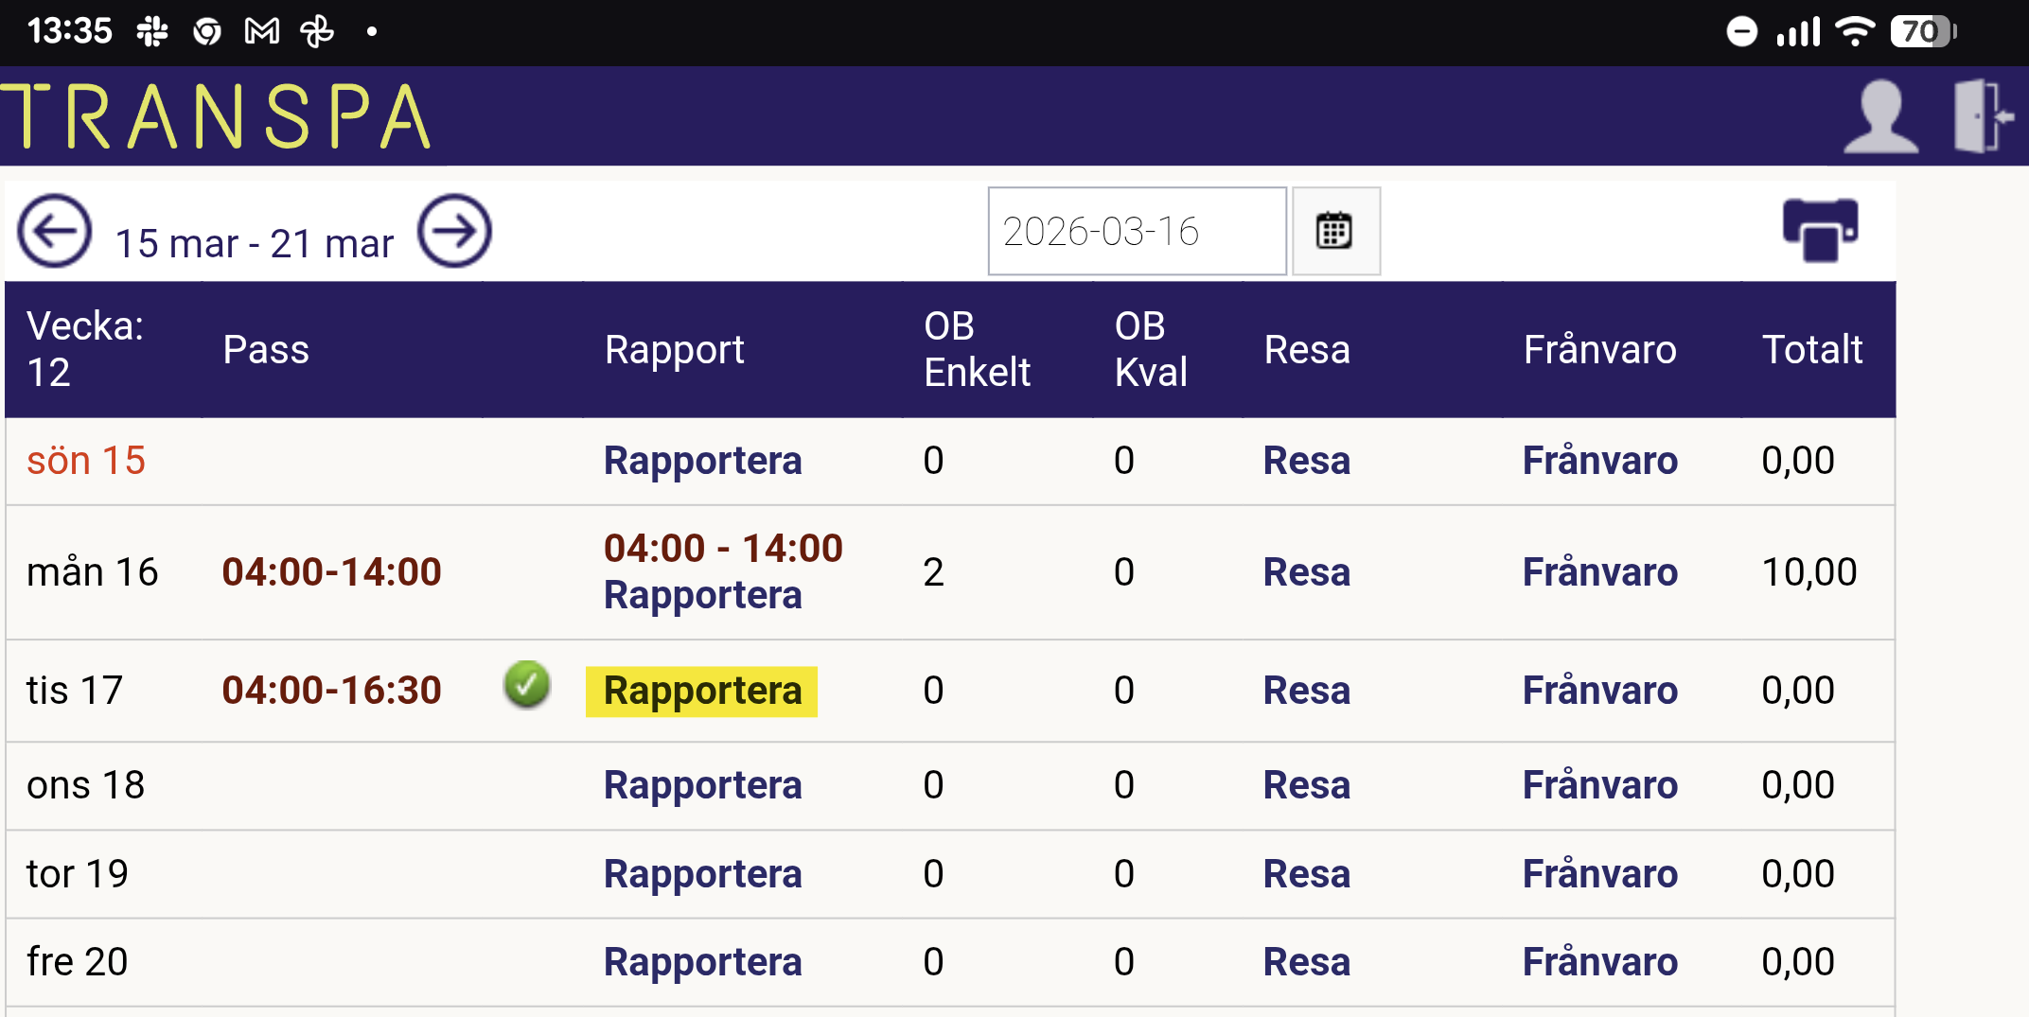Advance to next week arrow
Image resolution: width=2029 pixels, height=1017 pixels.
(454, 232)
